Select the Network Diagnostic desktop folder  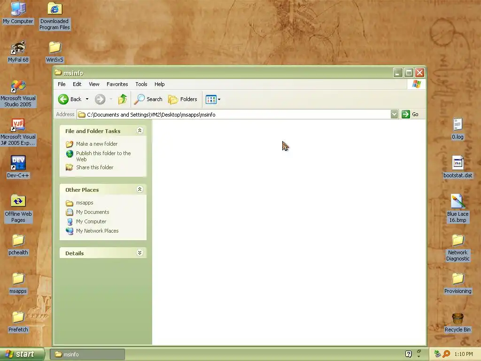(458, 247)
